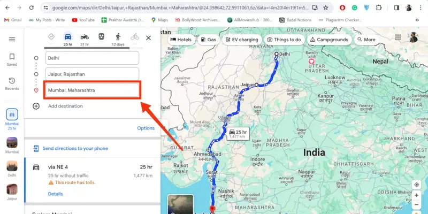This screenshot has height=214, width=428.
Task: Click Delhi origin marker on map
Action: click(x=277, y=54)
